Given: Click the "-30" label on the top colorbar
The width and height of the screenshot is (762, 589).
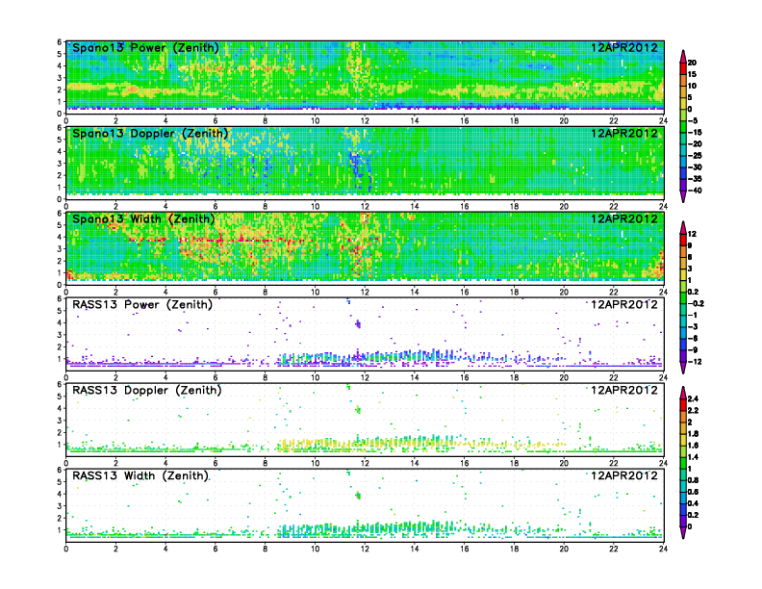Looking at the screenshot, I should [x=695, y=167].
